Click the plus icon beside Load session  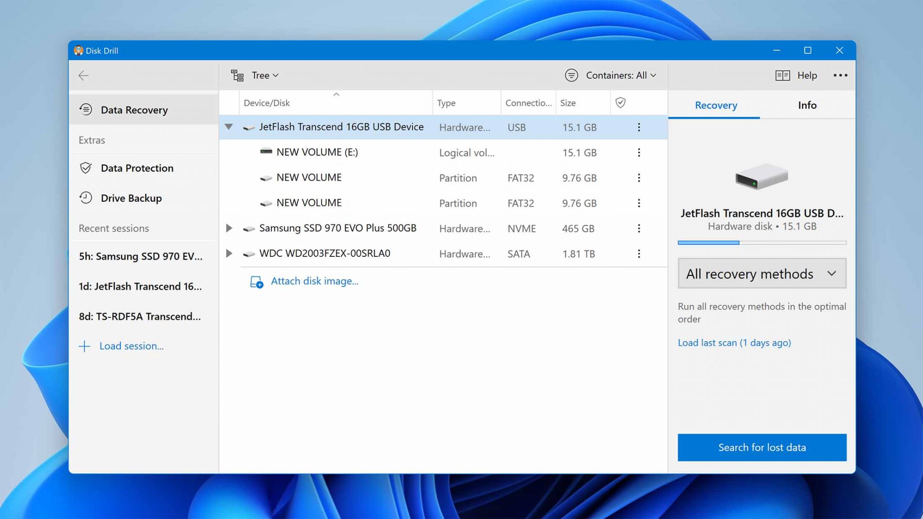tap(84, 346)
